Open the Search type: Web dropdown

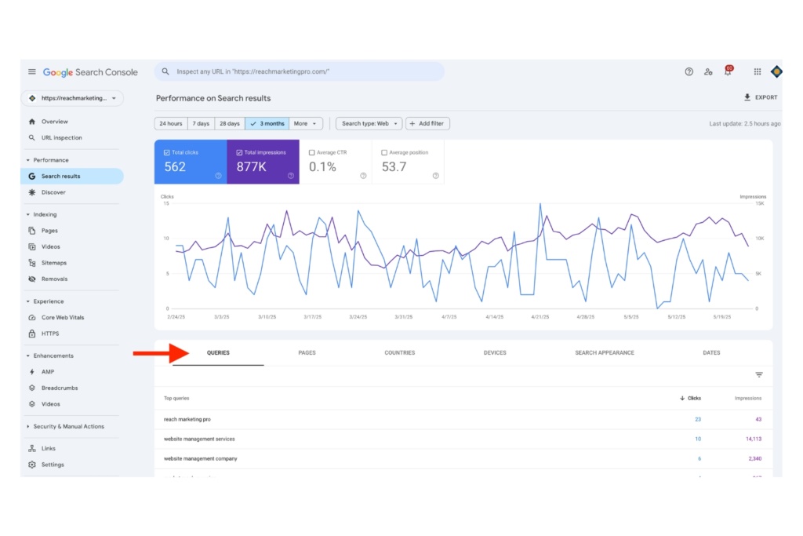(369, 123)
